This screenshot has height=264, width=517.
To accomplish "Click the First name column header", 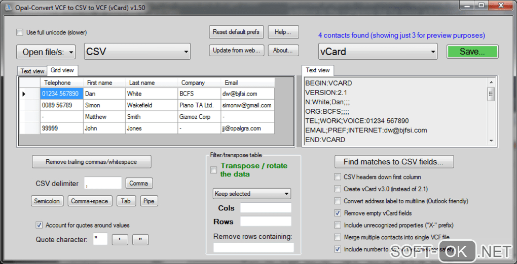I will click(104, 82).
